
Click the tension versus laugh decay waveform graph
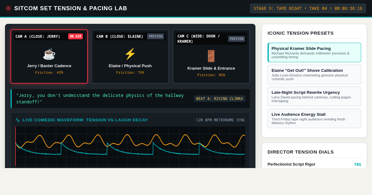point(130,146)
